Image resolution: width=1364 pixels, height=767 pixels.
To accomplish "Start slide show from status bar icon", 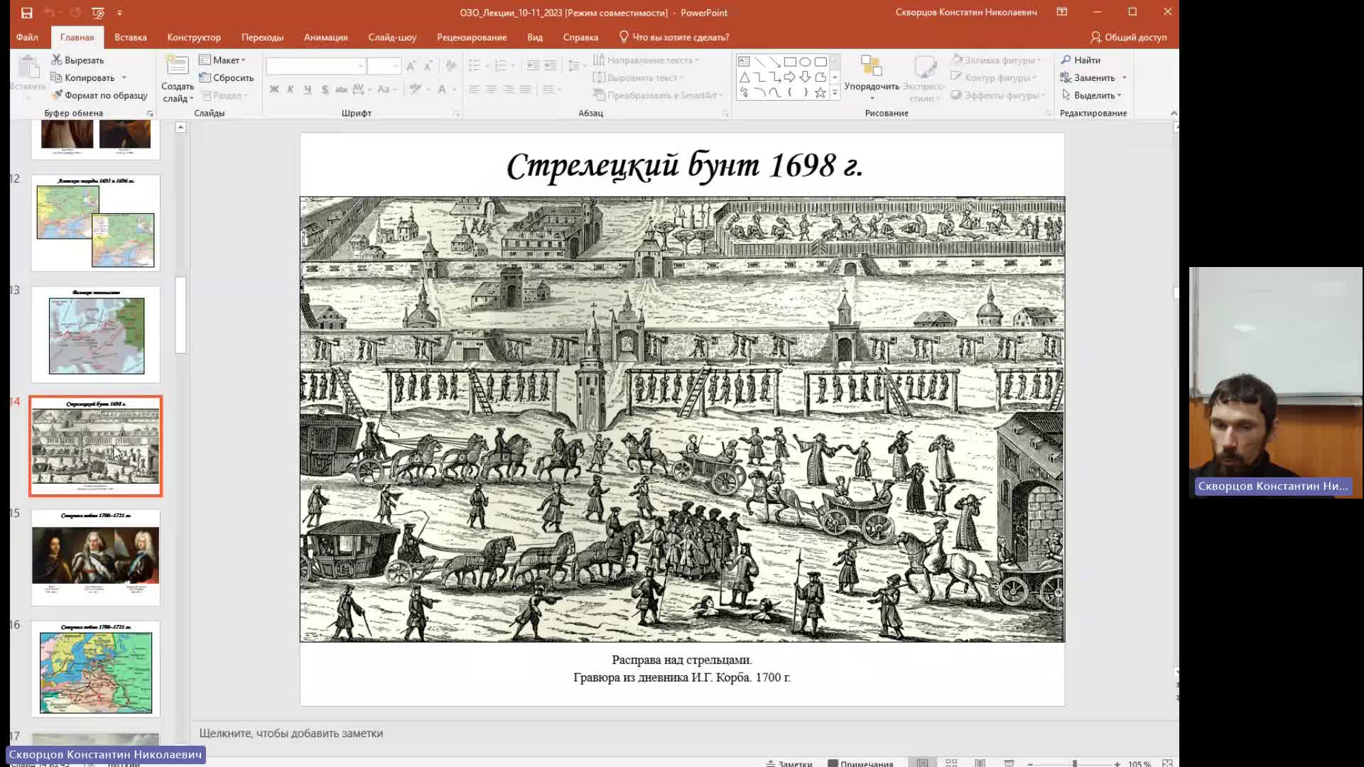I will [x=1009, y=763].
